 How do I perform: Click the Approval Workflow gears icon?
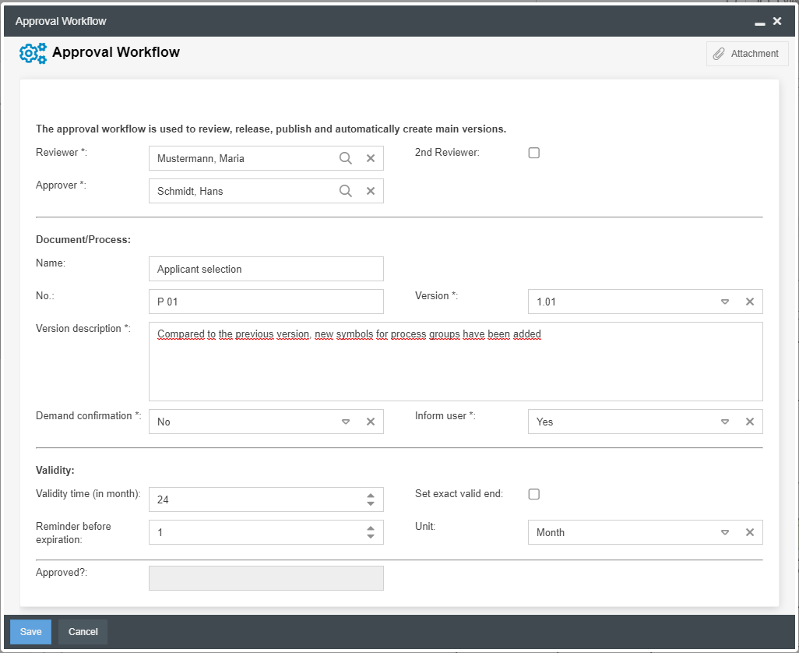[x=33, y=53]
